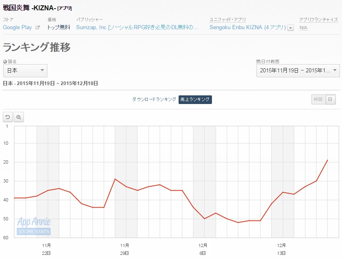Switch granularity to 時間 (hourly)
The height and width of the screenshot is (259, 342).
point(318,99)
